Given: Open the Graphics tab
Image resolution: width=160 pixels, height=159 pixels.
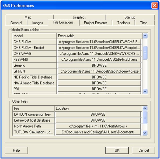Looking at the screenshot, I should pyautogui.click(x=79, y=17).
